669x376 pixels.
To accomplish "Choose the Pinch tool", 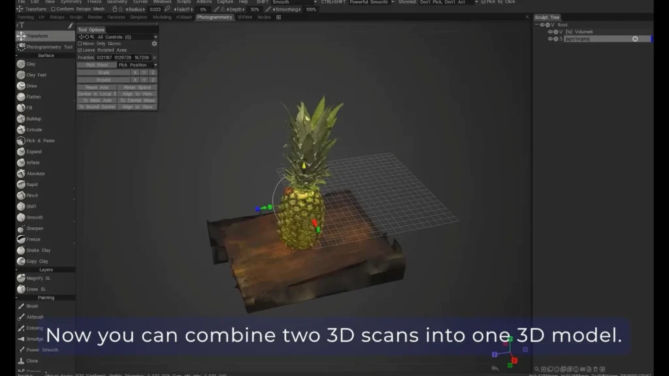I will (31, 195).
